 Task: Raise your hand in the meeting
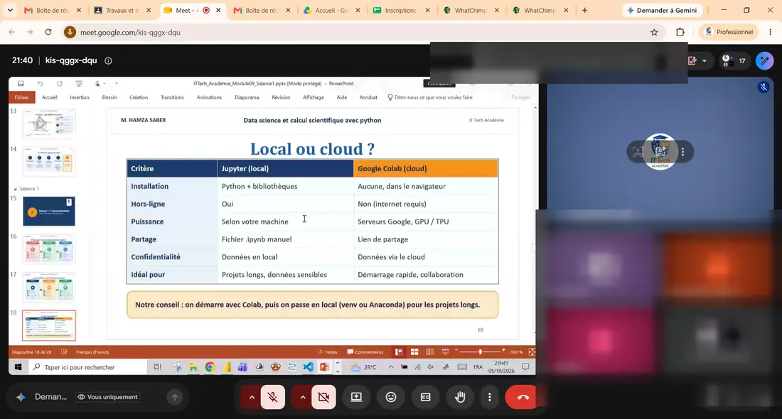pyautogui.click(x=460, y=397)
